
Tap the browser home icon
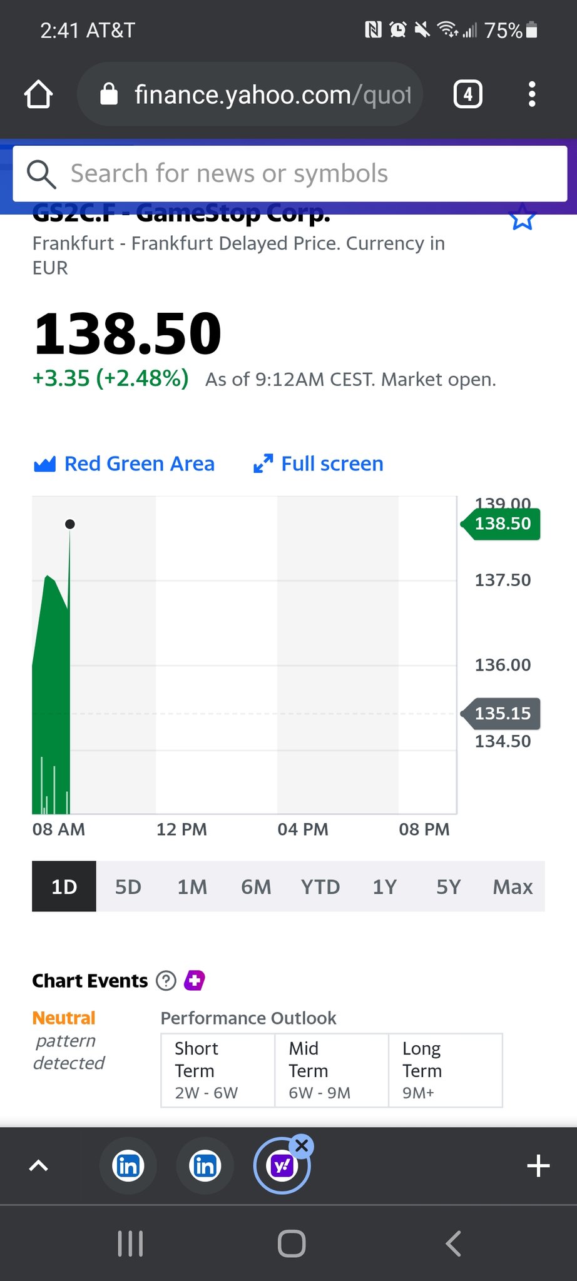coord(38,94)
